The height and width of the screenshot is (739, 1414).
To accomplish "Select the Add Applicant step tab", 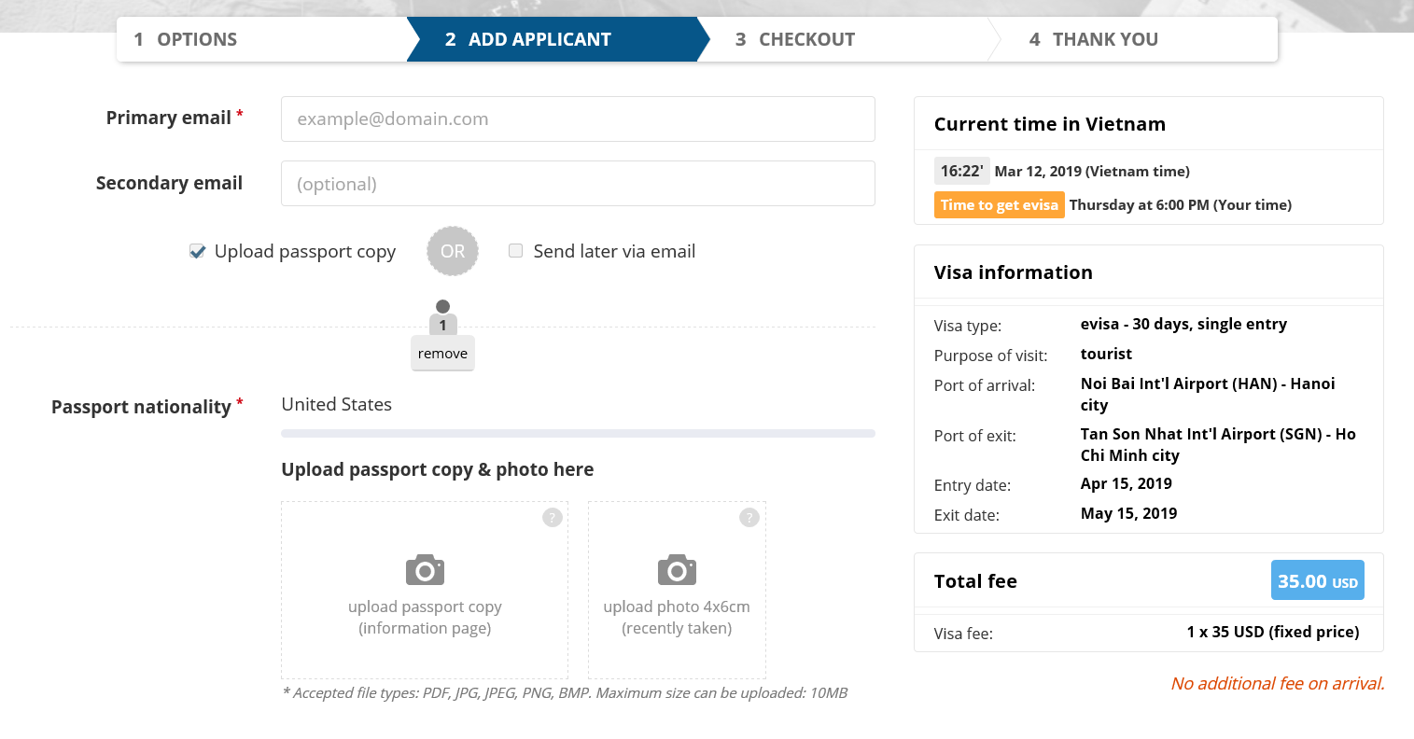I will (539, 39).
